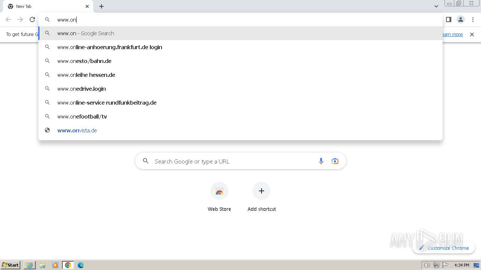Screen dimensions: 481x270
Task: Select suggestion online-anhoerung.frankfurt.de login
Action: point(240,47)
